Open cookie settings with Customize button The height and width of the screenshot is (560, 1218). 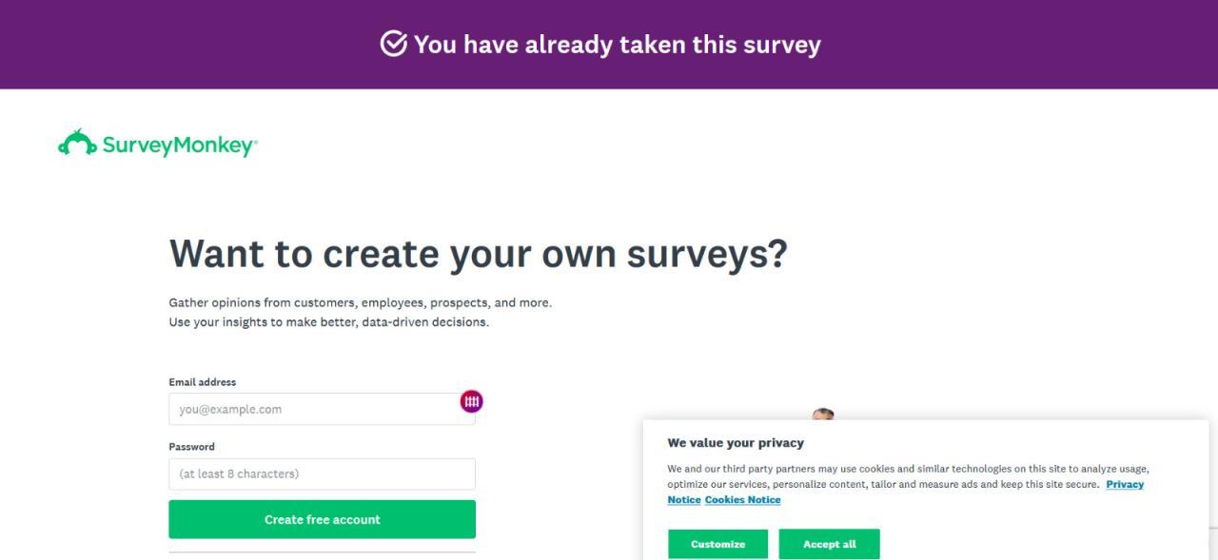[x=717, y=544]
